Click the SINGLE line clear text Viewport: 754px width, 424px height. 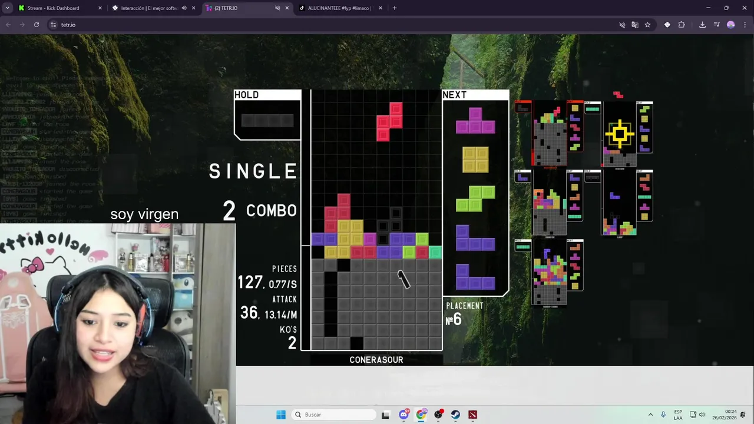(x=253, y=171)
